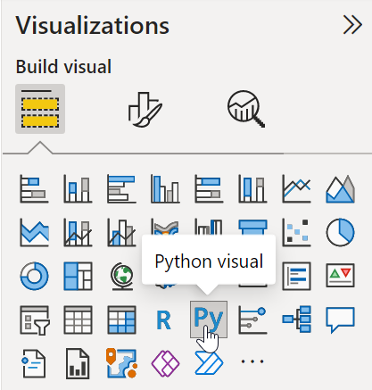372x390 pixels.
Task: Choose the line chart visual
Action: (x=296, y=188)
